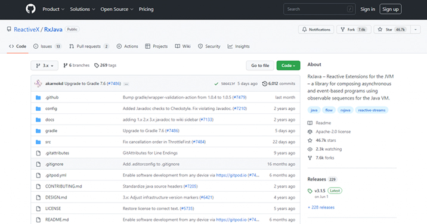Open the star list dropdown arrow
Screen dimensions: 427x224
(x=416, y=30)
